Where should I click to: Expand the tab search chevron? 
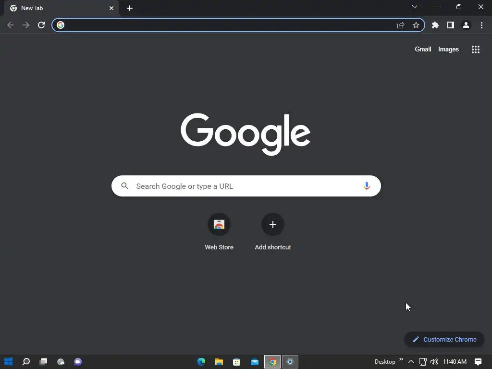pos(415,7)
